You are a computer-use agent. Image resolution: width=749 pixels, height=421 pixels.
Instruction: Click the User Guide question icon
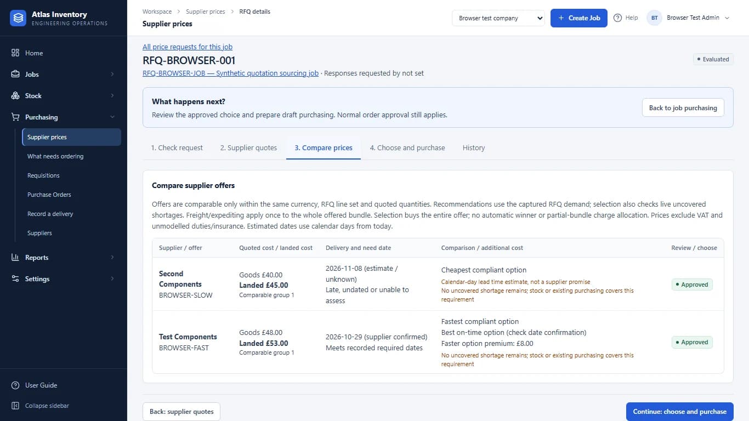click(15, 385)
